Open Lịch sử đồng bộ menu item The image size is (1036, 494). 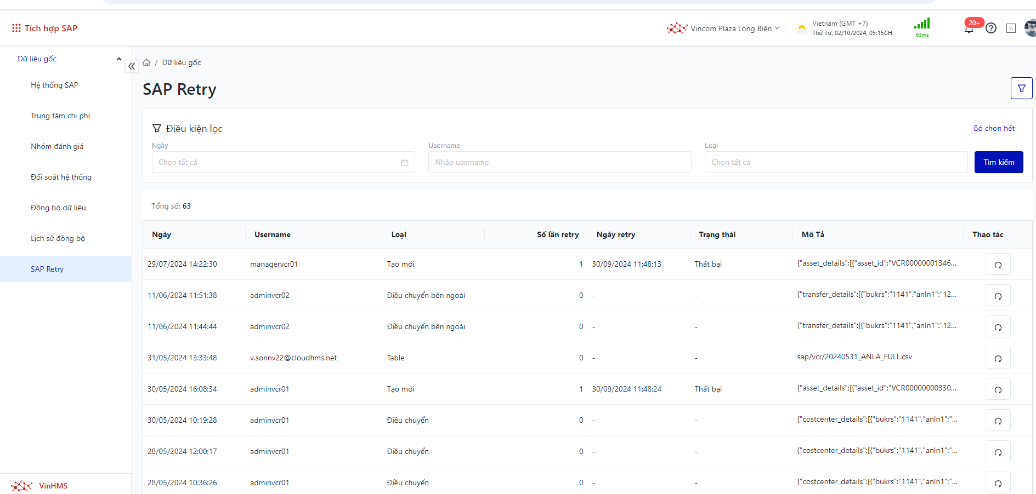pos(58,238)
